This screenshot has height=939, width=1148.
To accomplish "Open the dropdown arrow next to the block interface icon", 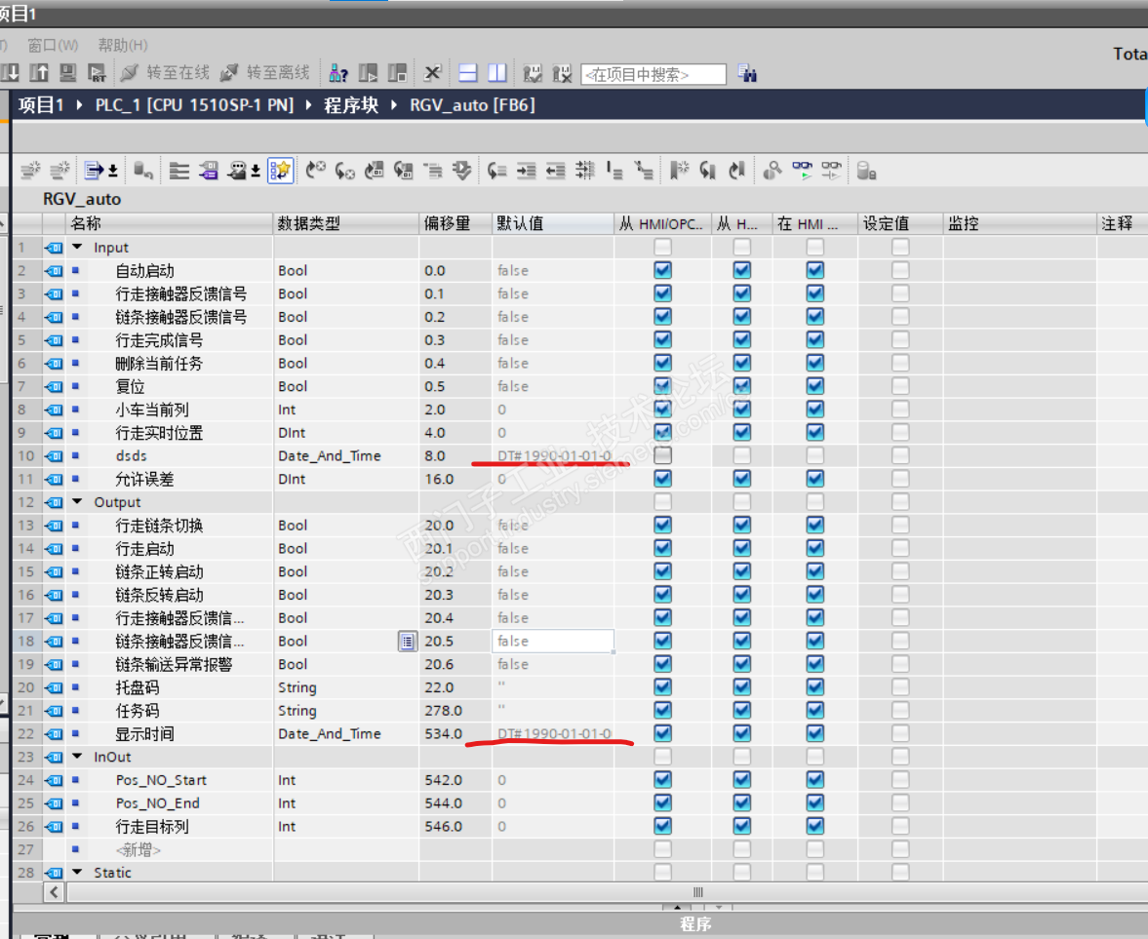I will [x=113, y=172].
